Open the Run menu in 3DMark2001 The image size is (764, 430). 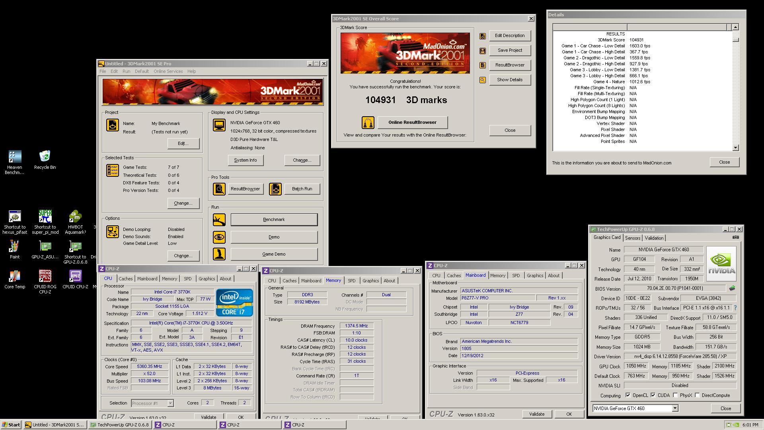coord(126,72)
